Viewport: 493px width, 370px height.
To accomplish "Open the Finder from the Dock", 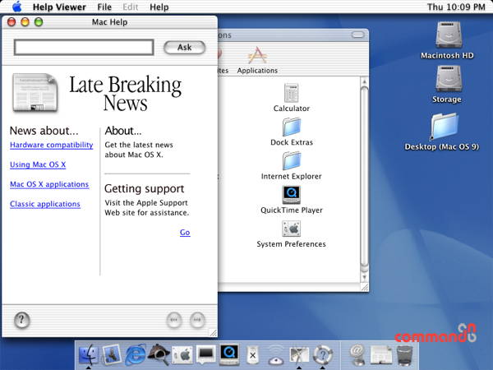I will [x=89, y=354].
